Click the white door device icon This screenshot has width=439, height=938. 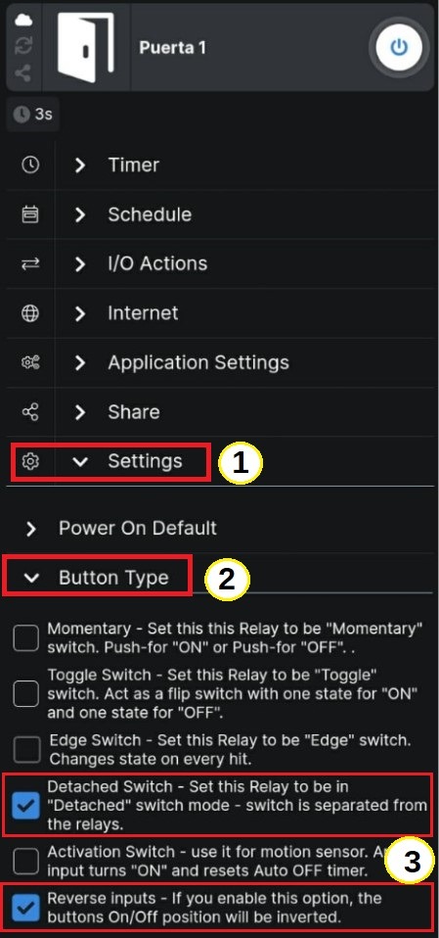pos(85,48)
